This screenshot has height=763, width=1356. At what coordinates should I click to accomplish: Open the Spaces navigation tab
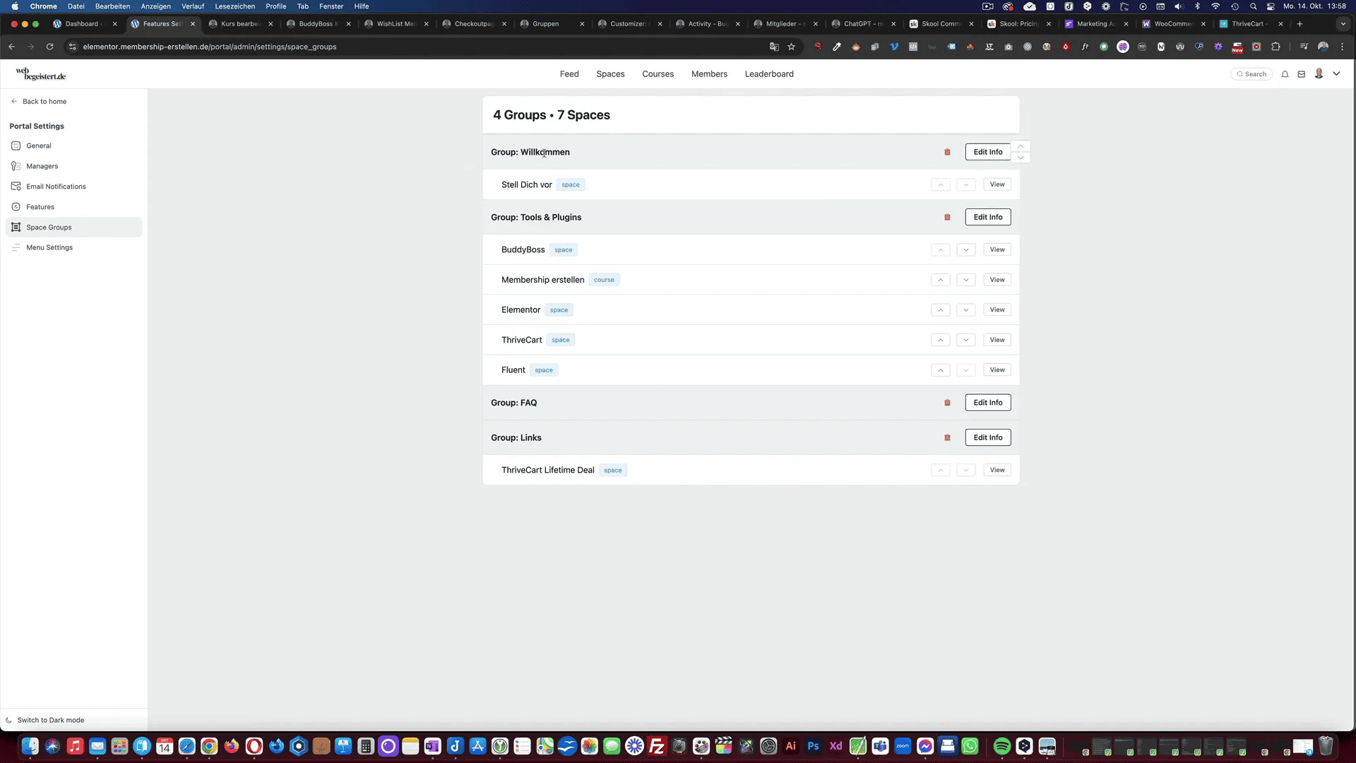[x=610, y=73]
